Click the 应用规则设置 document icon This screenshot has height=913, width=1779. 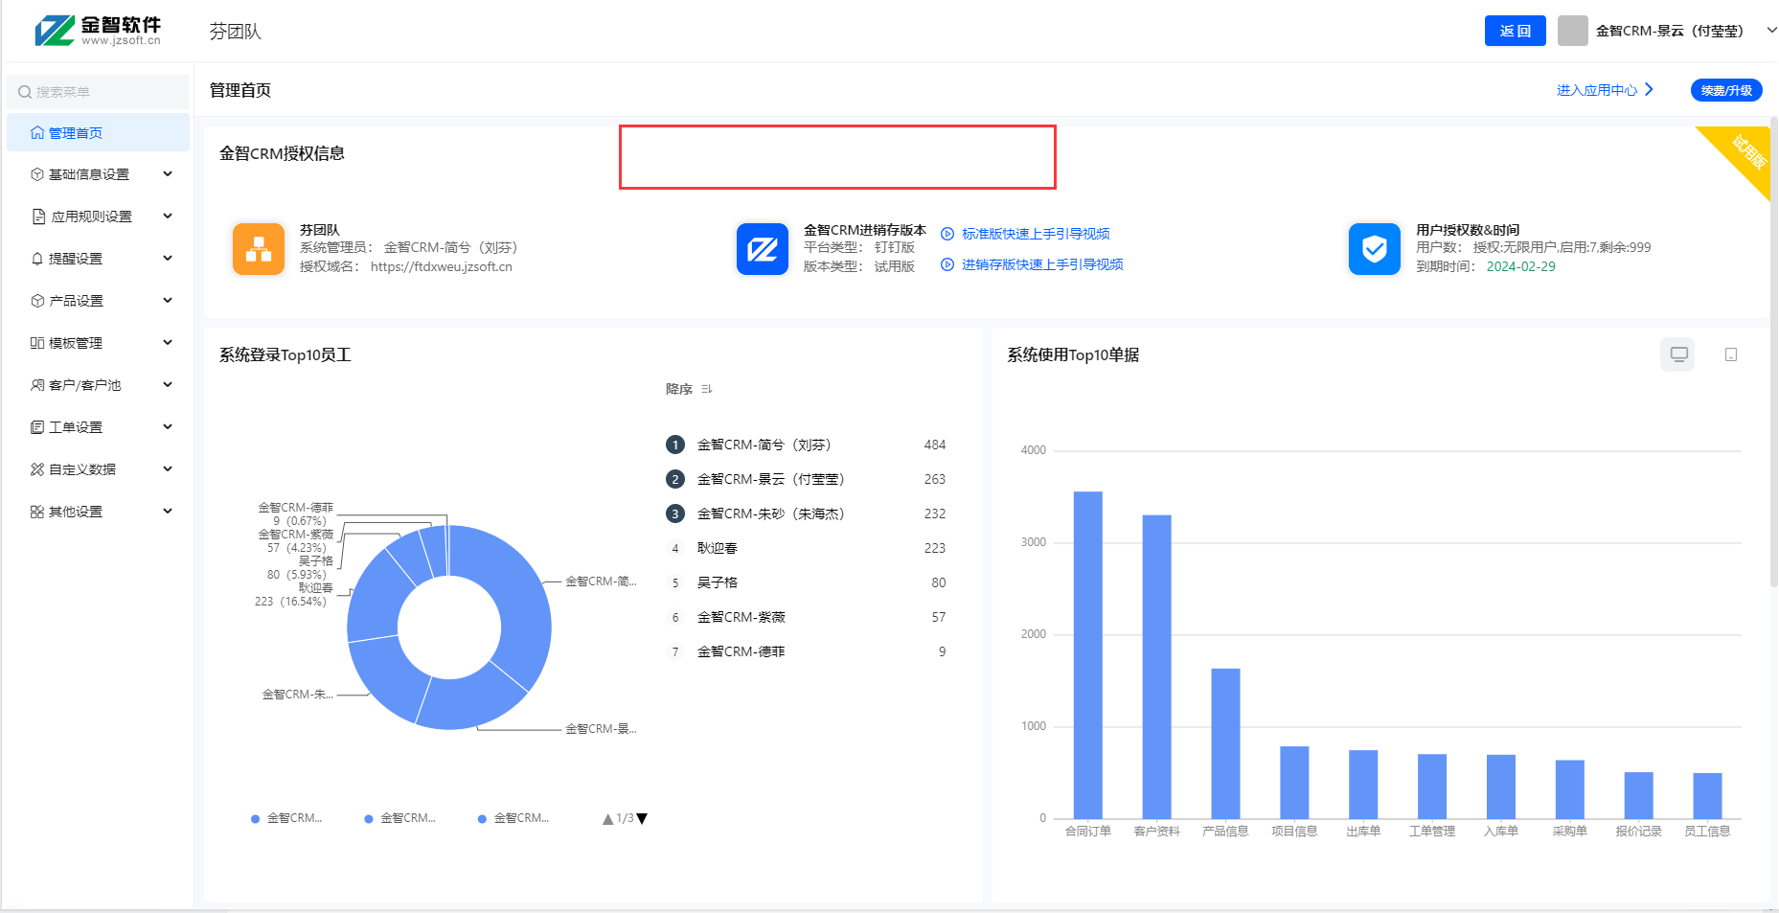[x=38, y=217]
